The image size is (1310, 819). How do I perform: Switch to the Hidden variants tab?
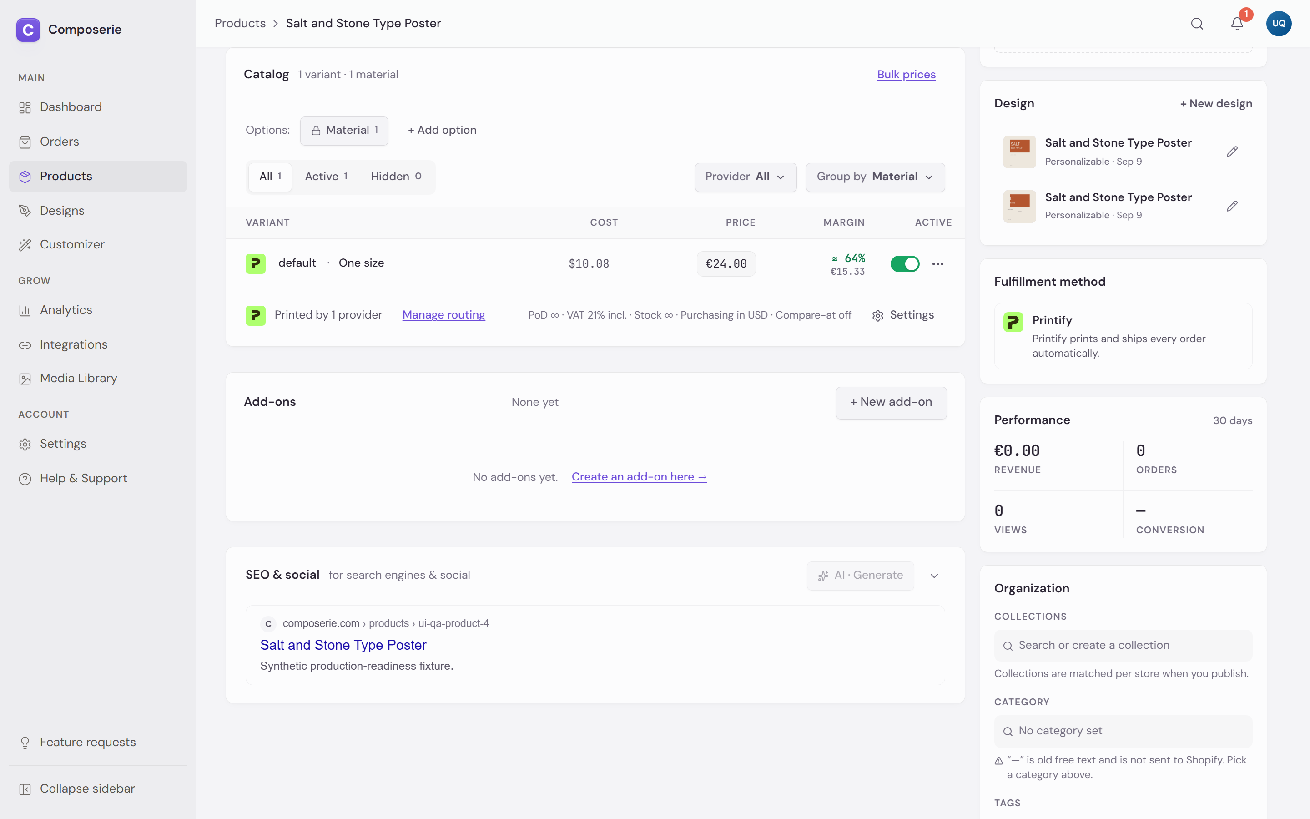(396, 177)
